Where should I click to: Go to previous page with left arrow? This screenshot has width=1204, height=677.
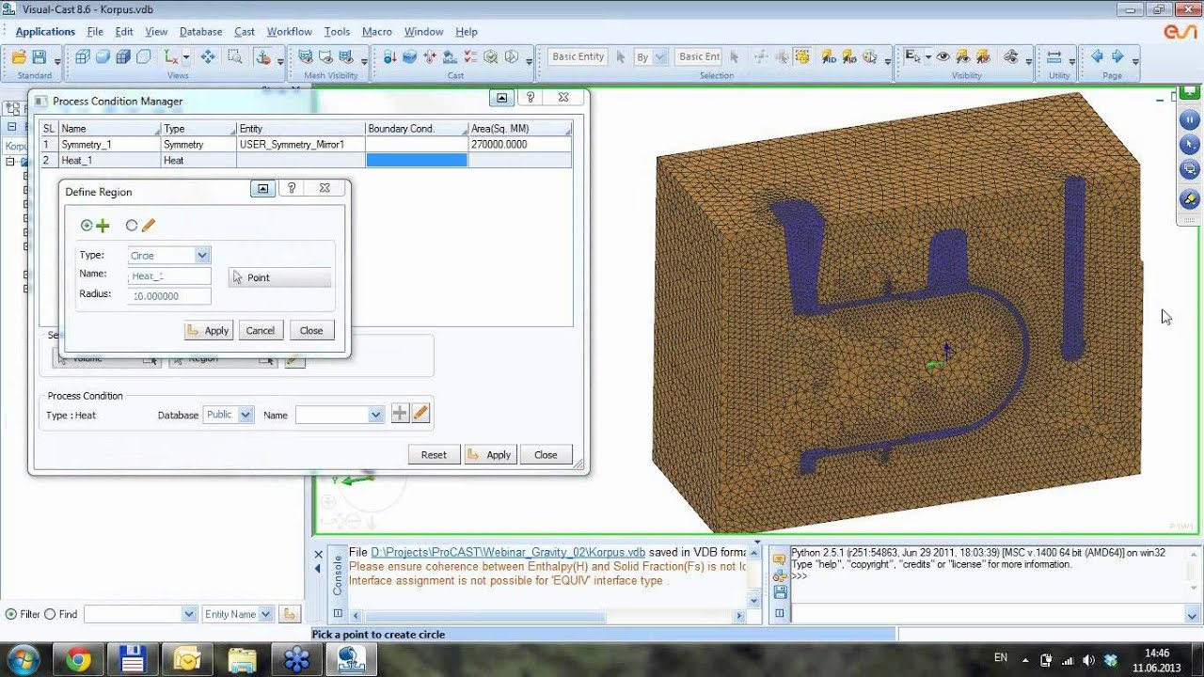click(1097, 57)
